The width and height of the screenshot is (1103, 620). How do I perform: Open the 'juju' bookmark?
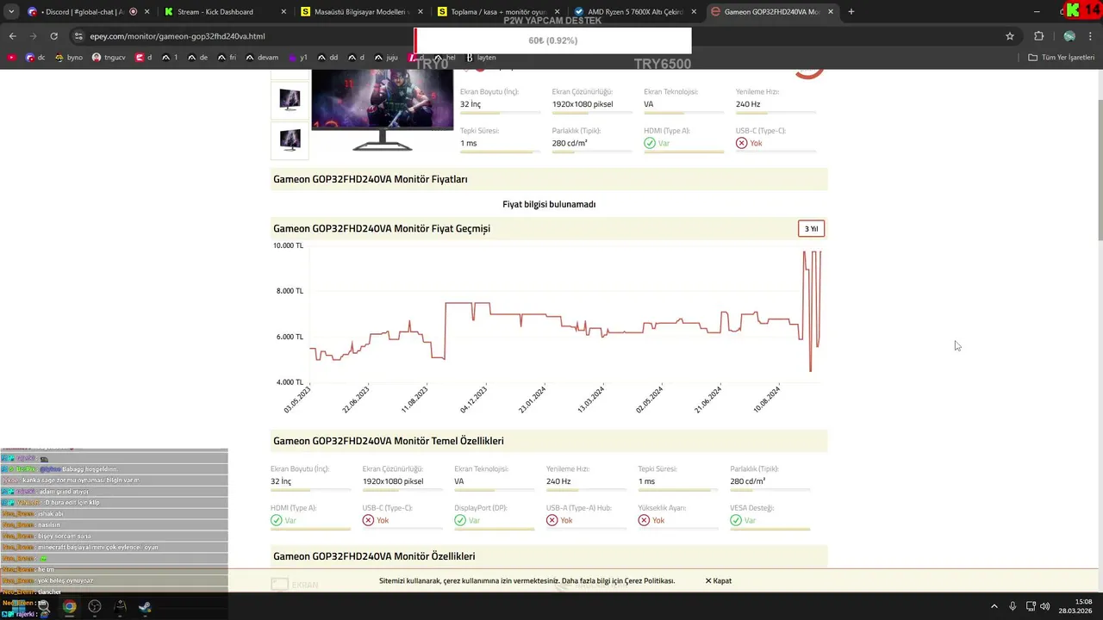pos(386,58)
